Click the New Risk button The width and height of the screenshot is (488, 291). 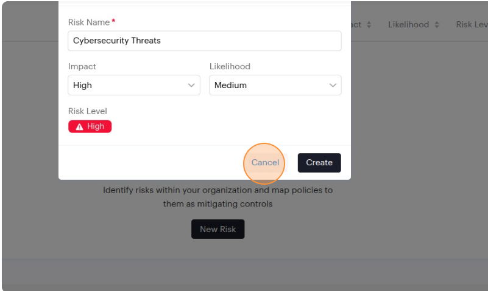pos(217,229)
